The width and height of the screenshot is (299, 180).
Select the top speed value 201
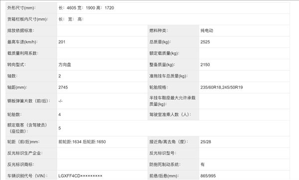coord(62,42)
